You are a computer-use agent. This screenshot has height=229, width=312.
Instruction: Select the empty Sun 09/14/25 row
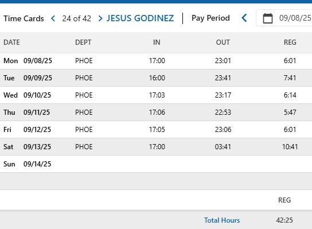[x=156, y=164]
